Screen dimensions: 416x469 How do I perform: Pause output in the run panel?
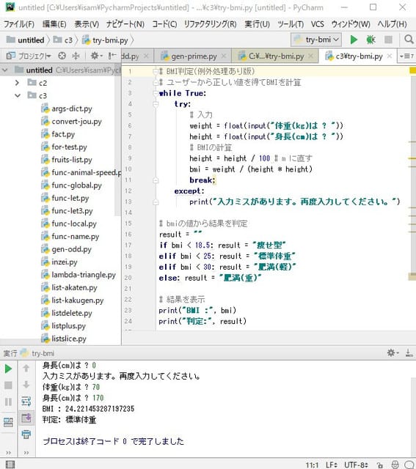[x=8, y=402]
